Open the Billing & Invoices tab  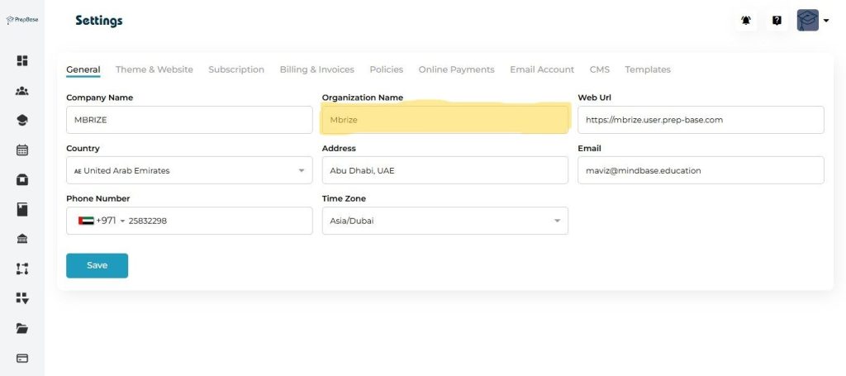[x=316, y=69]
